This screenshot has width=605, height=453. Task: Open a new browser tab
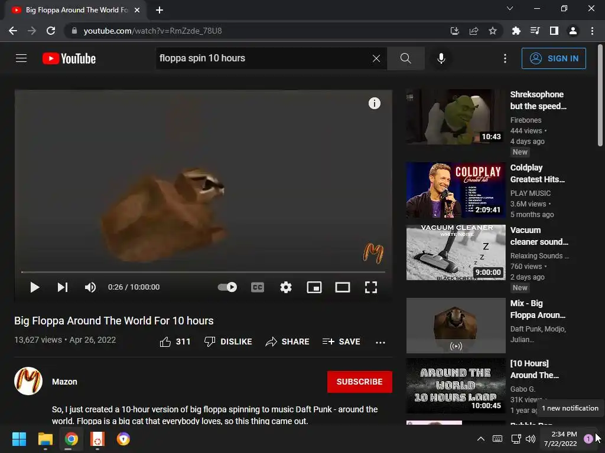coord(160,10)
